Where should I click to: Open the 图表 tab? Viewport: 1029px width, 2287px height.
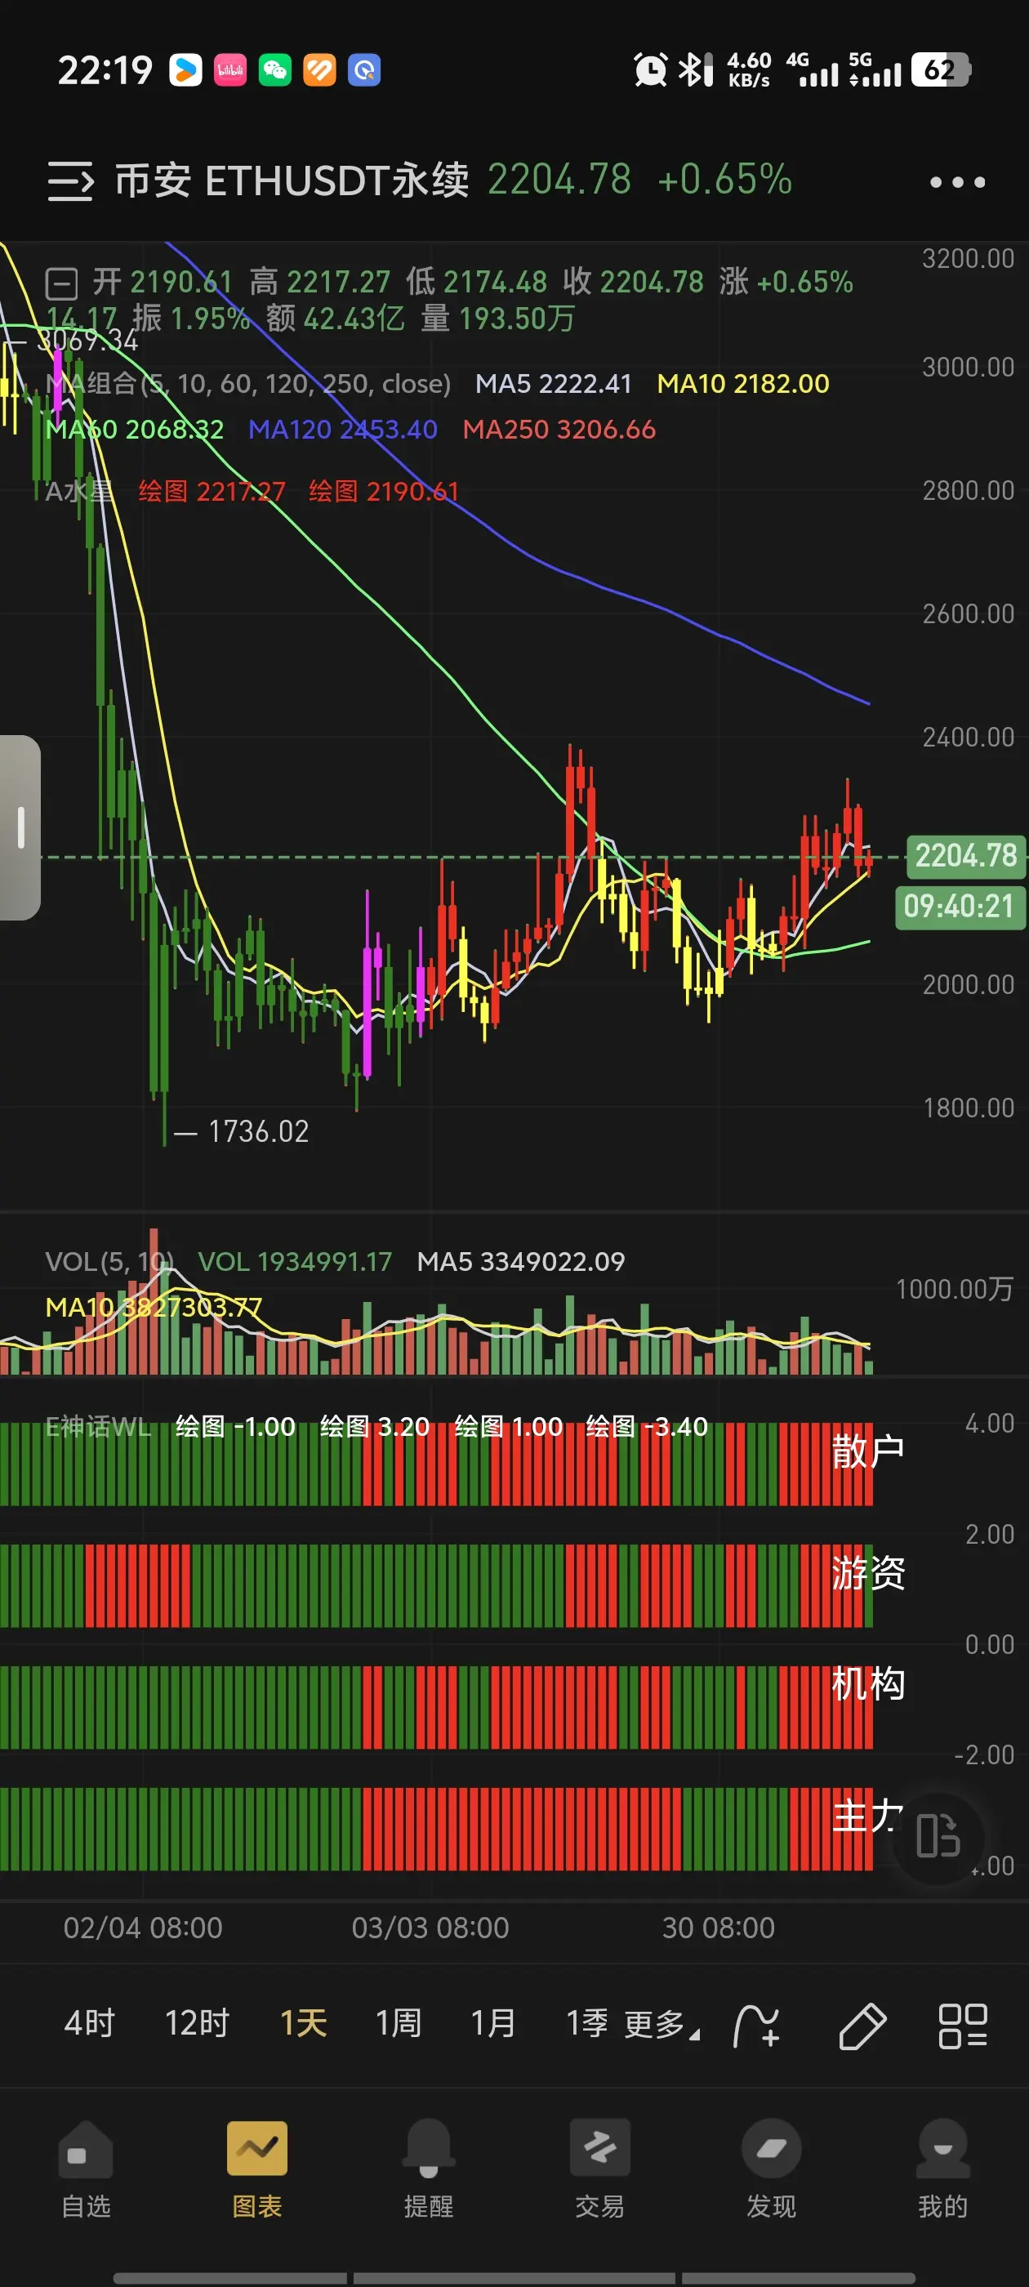257,2169
